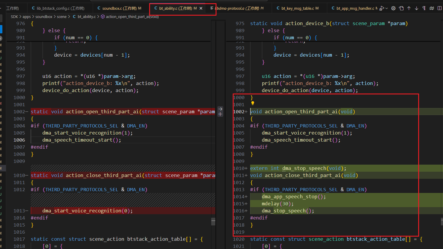Screen dimensions: 443x249
Task: Click the lightbulb code action icon
Action: [x=253, y=103]
